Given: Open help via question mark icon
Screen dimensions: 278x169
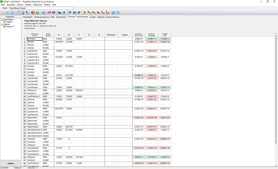Looking at the screenshot, I should [x=118, y=12].
